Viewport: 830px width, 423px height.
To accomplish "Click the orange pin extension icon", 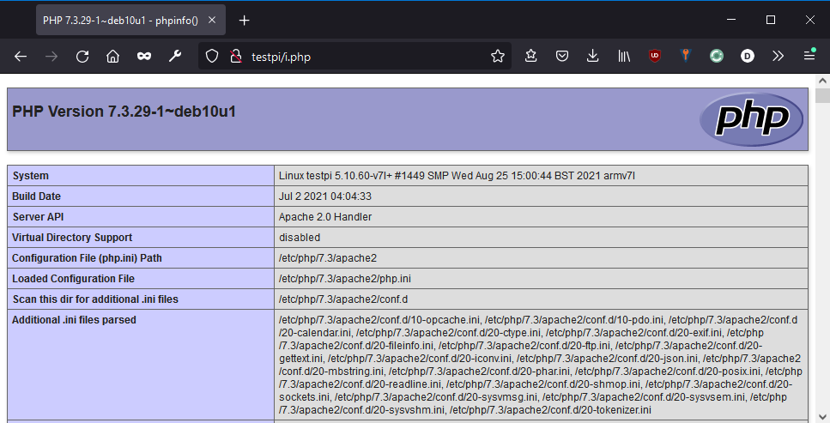I will pos(686,56).
